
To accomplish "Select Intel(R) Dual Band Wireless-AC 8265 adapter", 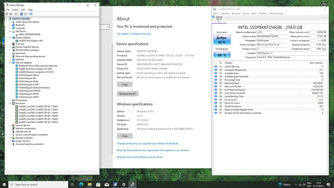I will pyautogui.click(x=35, y=69).
